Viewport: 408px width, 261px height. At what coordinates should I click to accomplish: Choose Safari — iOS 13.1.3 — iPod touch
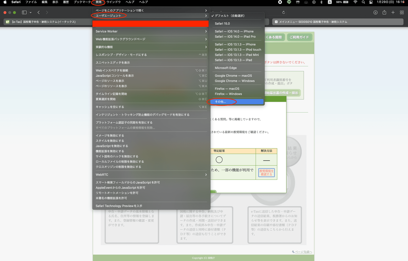(237, 50)
